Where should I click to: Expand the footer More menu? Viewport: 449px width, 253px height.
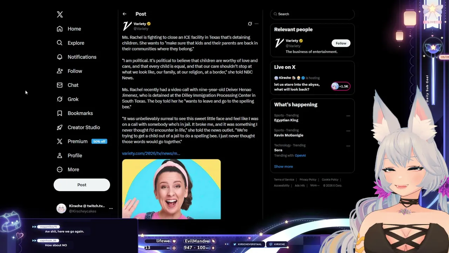[x=315, y=186]
